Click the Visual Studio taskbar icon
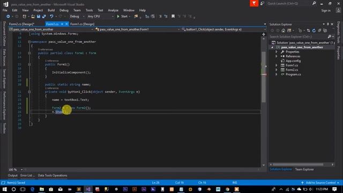This screenshot has height=193, width=343. 88,189
